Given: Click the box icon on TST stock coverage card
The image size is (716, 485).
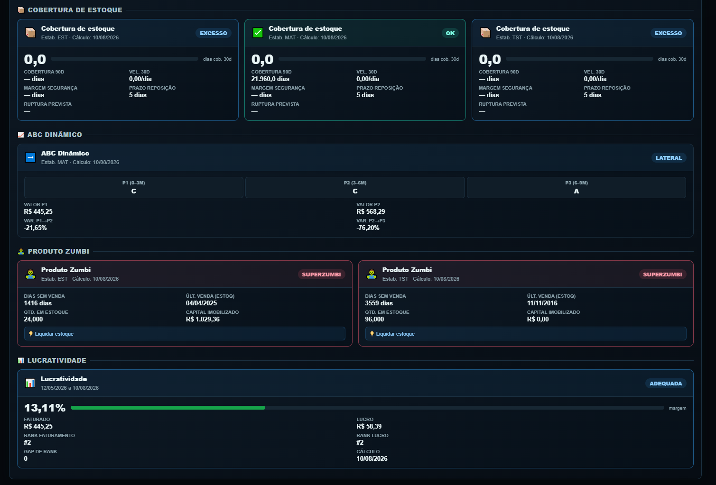Looking at the screenshot, I should [485, 33].
